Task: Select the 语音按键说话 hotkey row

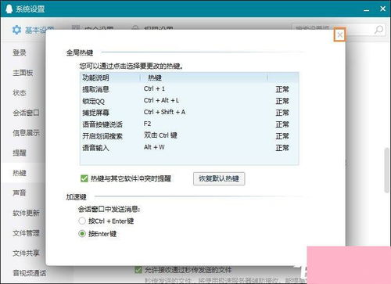Action: click(189, 124)
